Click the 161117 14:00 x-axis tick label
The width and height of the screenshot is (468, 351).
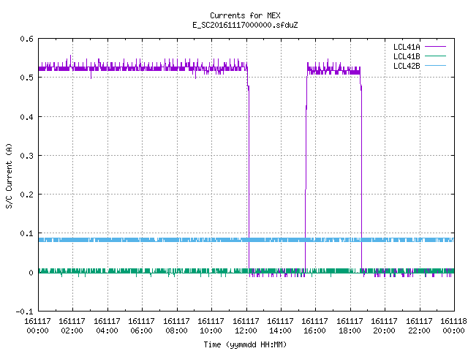280,326
